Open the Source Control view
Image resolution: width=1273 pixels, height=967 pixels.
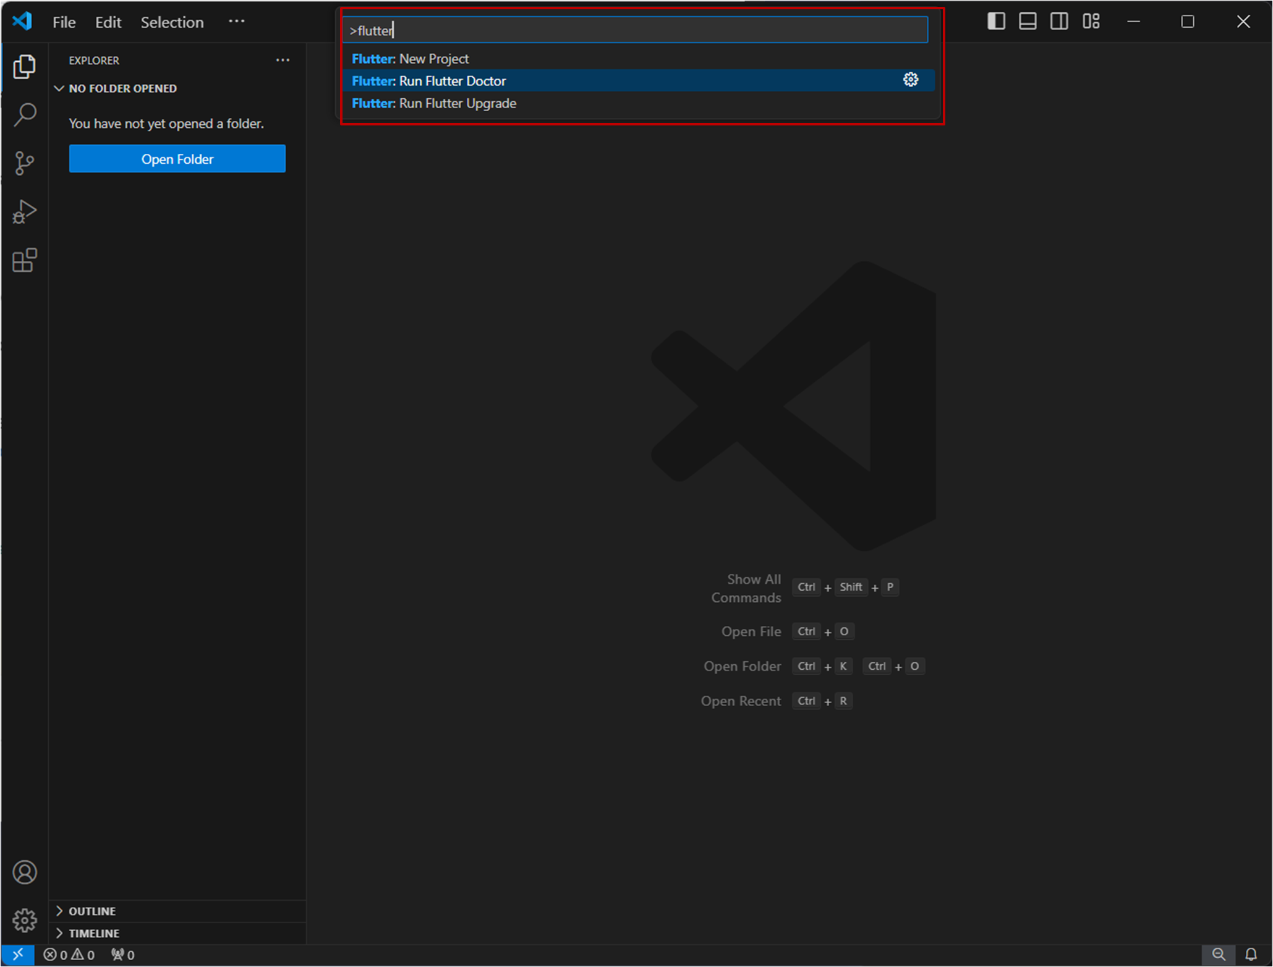coord(25,163)
